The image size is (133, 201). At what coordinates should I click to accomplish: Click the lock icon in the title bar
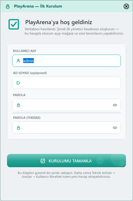[8, 6]
